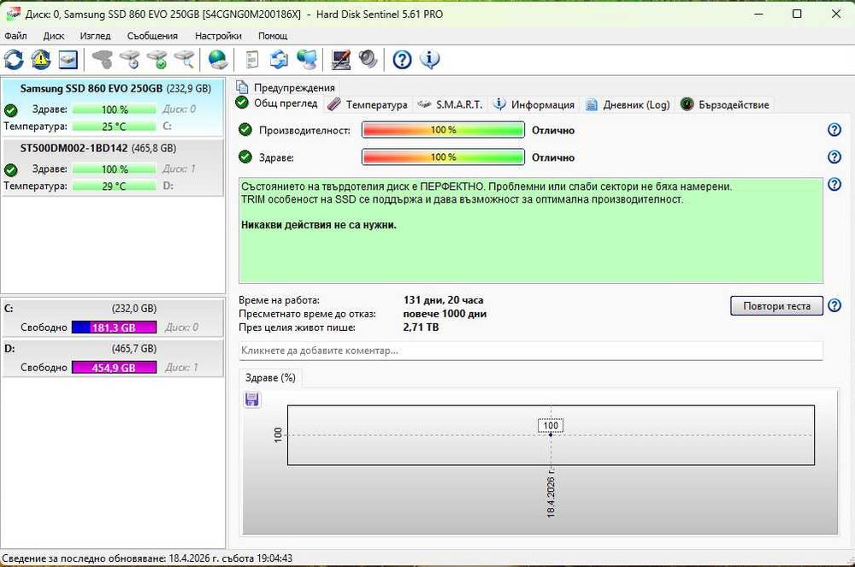
Task: Click the toolbar question-mark help icon
Action: (x=402, y=59)
